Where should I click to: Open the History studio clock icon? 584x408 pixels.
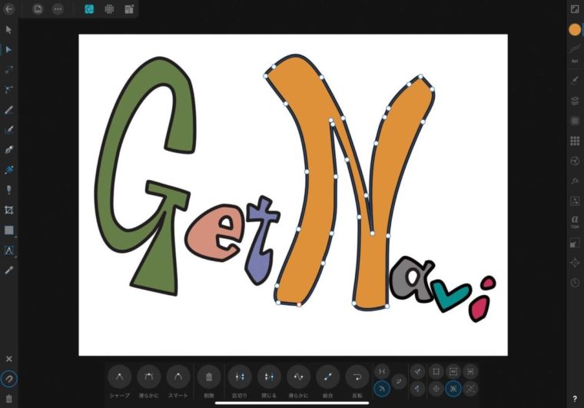click(575, 283)
